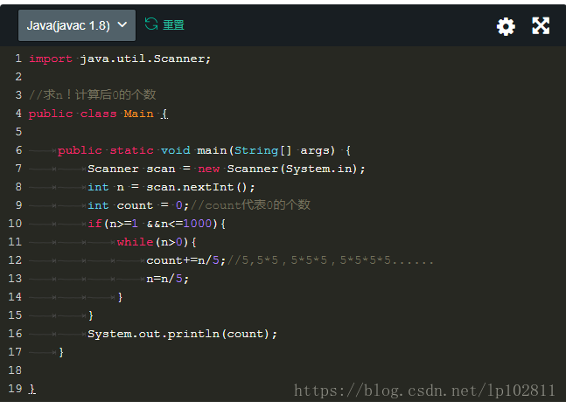Click the empty line 2 in editor
The height and width of the screenshot is (408, 566).
coord(296,77)
